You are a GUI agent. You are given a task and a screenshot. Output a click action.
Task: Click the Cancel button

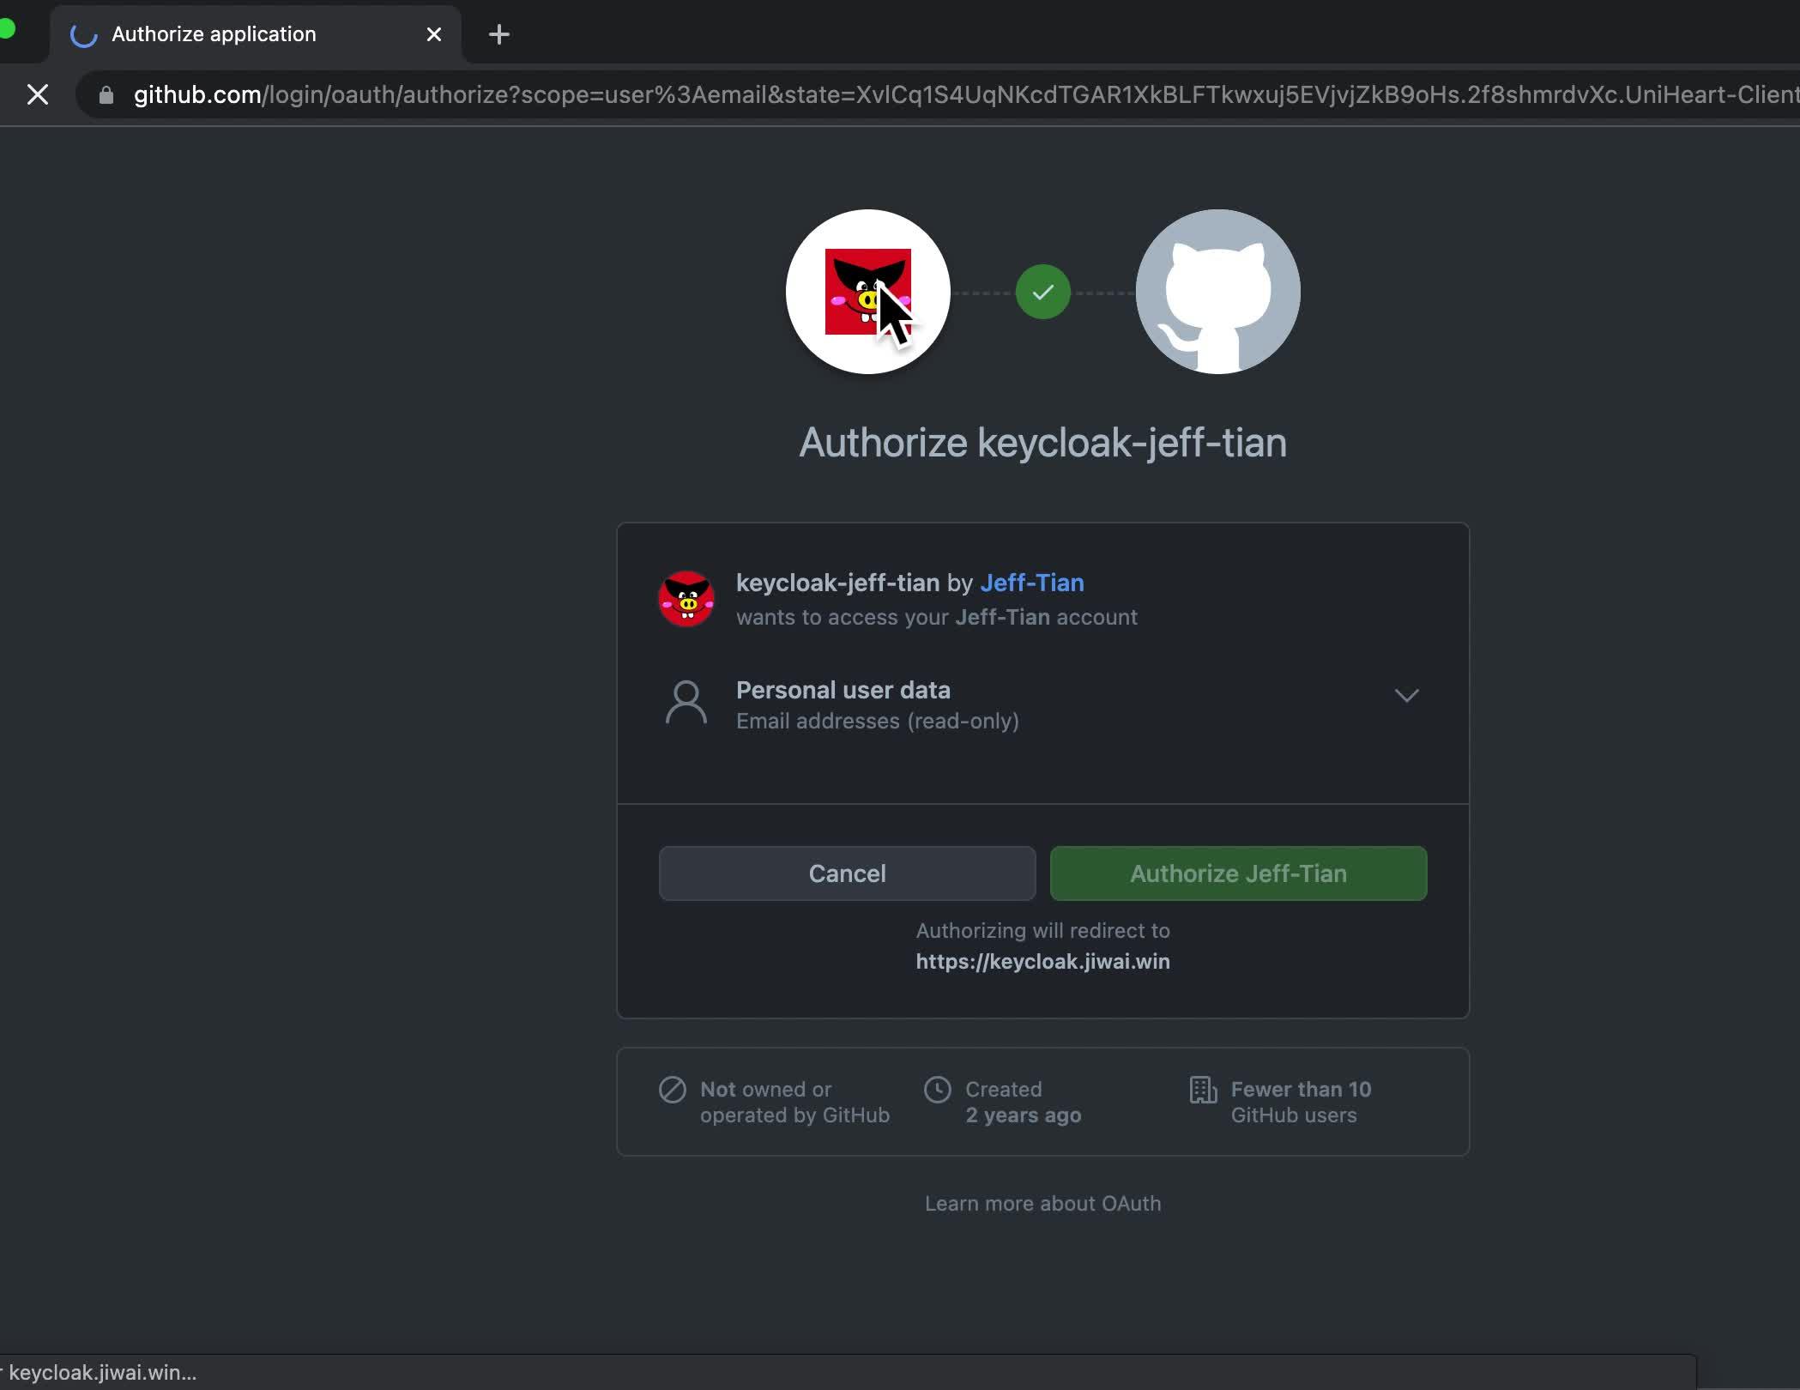(x=847, y=873)
